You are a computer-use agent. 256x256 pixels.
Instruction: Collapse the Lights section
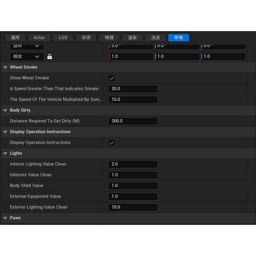(5, 154)
